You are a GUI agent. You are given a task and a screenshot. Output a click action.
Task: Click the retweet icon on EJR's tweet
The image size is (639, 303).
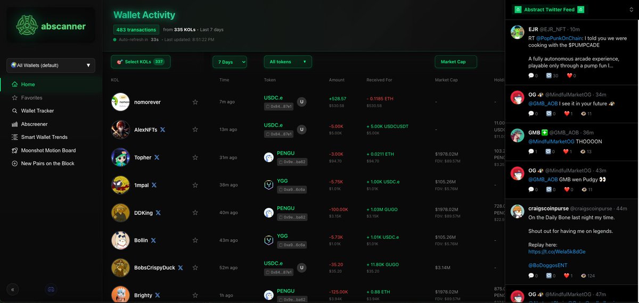(x=550, y=76)
